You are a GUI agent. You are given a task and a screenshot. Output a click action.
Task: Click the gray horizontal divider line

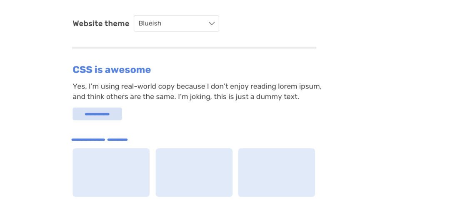point(194,47)
